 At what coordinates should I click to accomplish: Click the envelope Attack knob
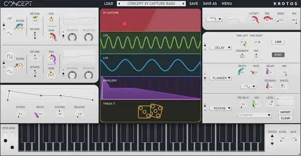point(20,114)
